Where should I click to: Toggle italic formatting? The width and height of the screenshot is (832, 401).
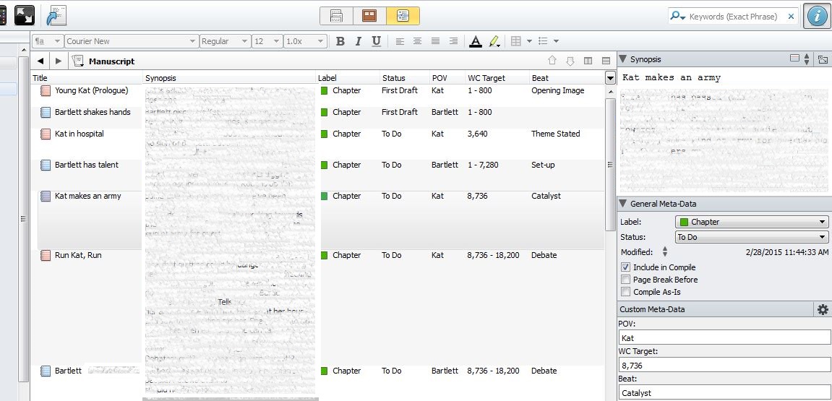(x=358, y=41)
